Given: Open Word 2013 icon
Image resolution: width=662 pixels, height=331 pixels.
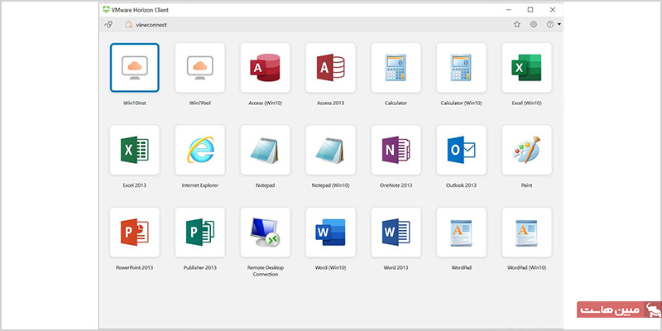Looking at the screenshot, I should coord(396,233).
